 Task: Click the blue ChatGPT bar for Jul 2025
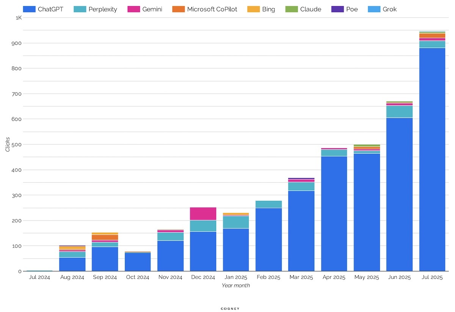point(432,160)
